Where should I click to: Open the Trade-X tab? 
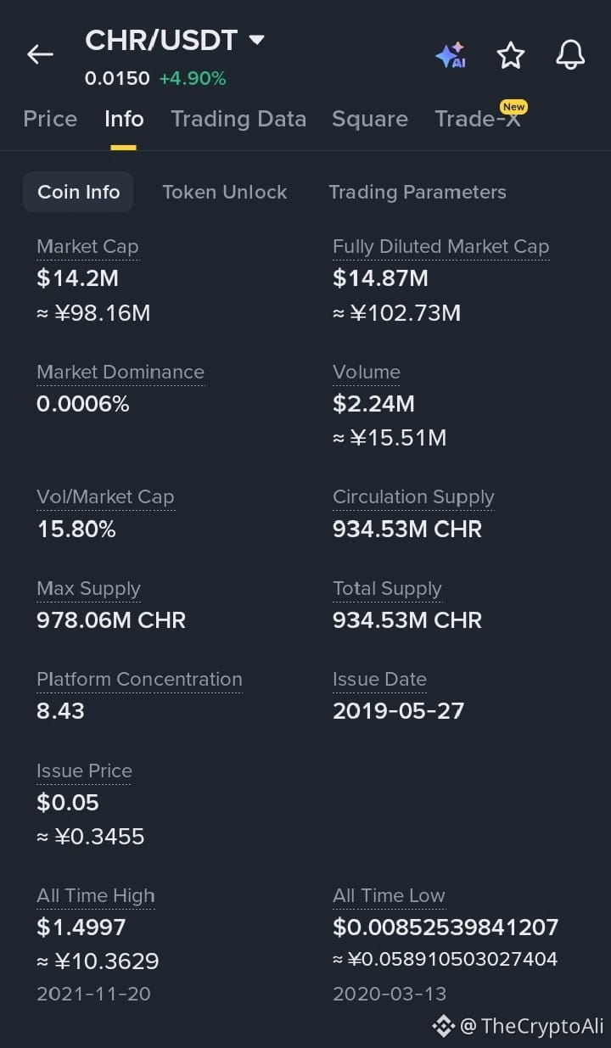478,119
